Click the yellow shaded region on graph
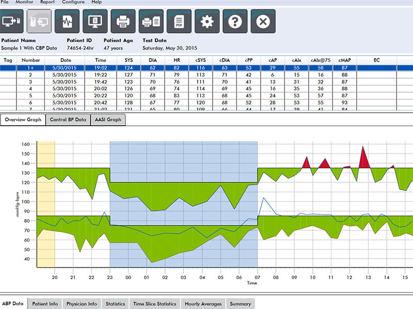This screenshot has width=413, height=309. pyautogui.click(x=46, y=204)
